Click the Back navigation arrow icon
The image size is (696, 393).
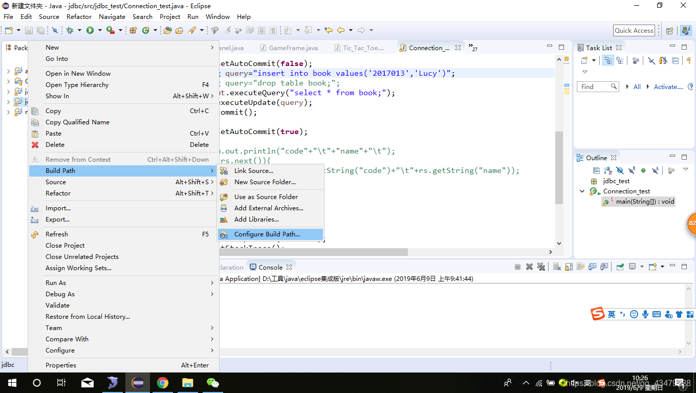pyautogui.click(x=341, y=31)
